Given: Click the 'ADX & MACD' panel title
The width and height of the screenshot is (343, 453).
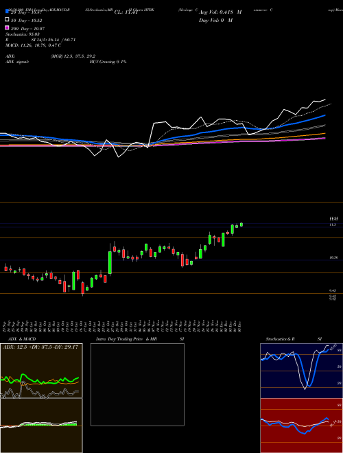Looking at the screenshot, I should (x=22, y=339).
